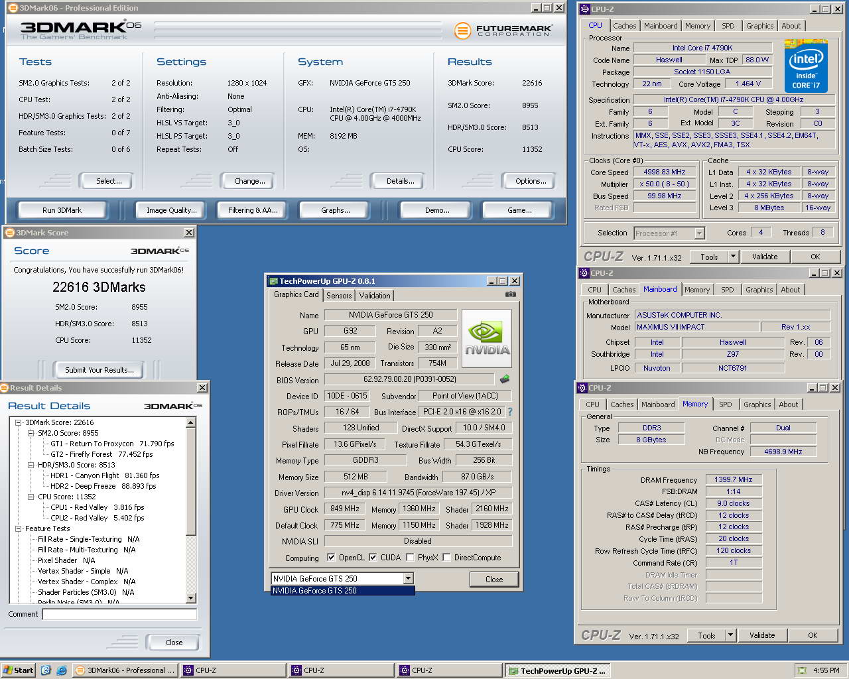Click the Futuremark Corporation logo
This screenshot has height=679, width=849.
[503, 30]
